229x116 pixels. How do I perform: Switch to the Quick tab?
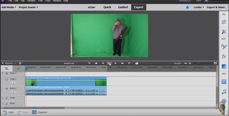[107, 7]
